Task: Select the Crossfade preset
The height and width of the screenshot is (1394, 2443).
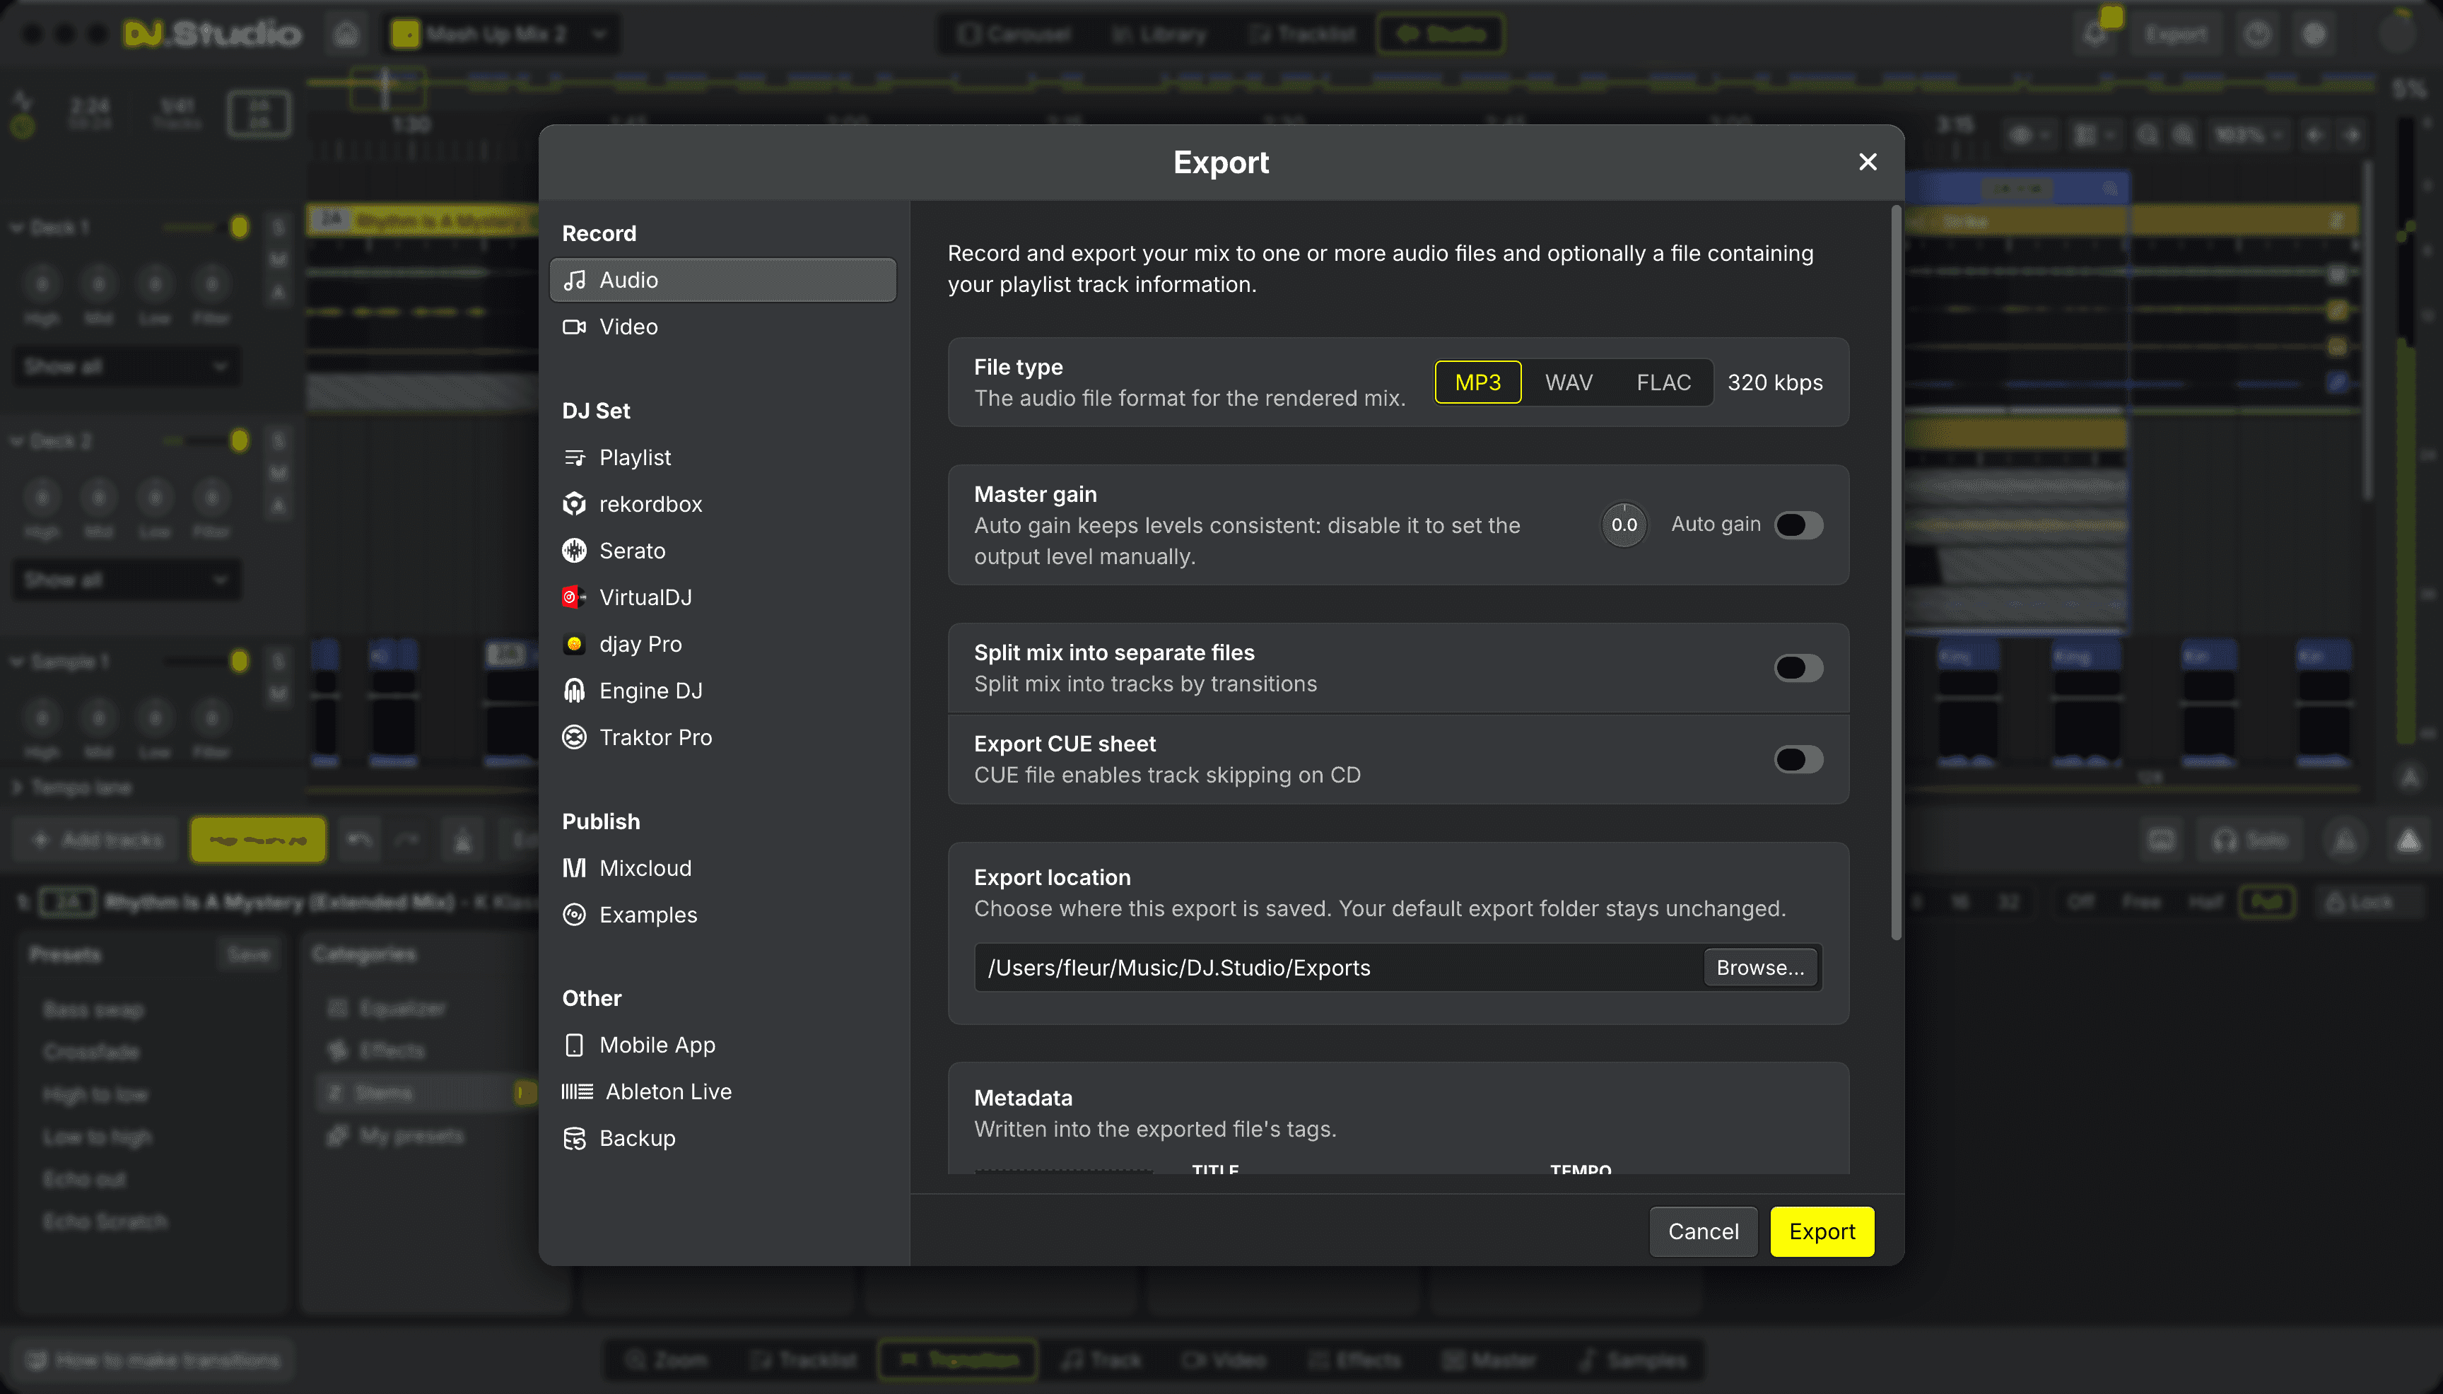Action: tap(92, 1052)
